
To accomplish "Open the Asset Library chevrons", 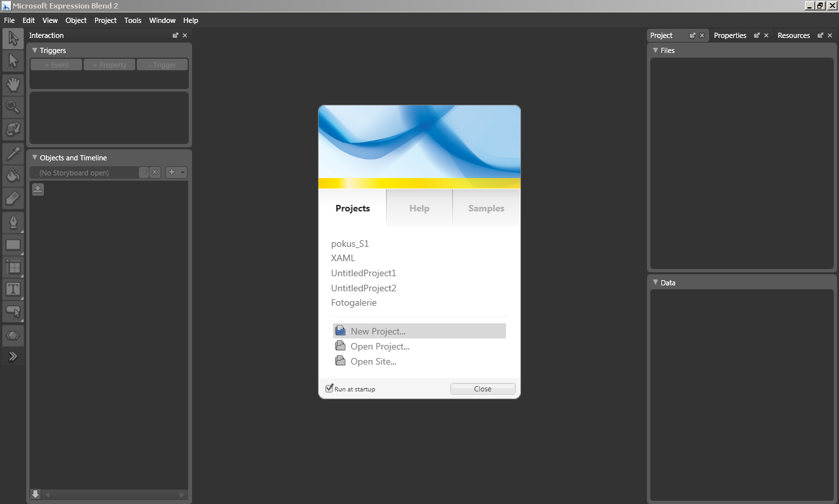I will (13, 357).
